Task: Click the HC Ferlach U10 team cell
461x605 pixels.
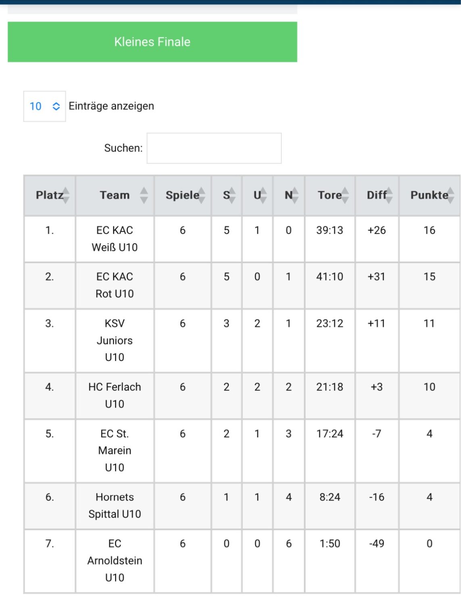Action: pos(115,396)
